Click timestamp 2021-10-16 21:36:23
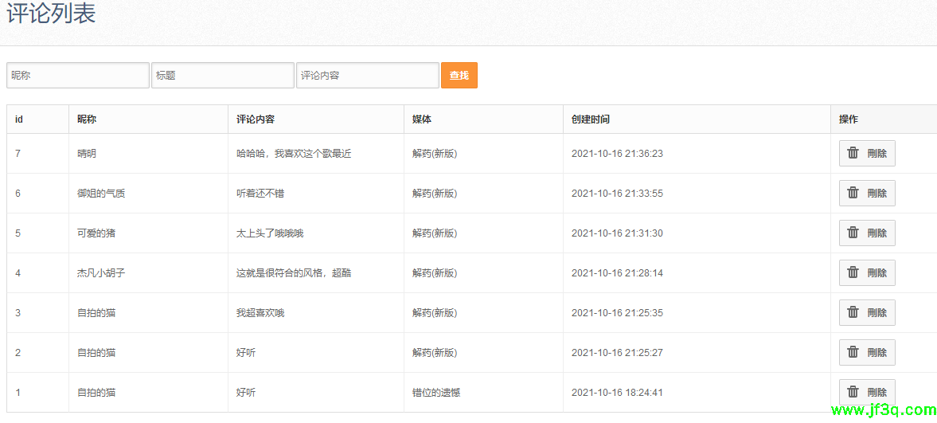This screenshot has width=937, height=423. pyautogui.click(x=617, y=154)
